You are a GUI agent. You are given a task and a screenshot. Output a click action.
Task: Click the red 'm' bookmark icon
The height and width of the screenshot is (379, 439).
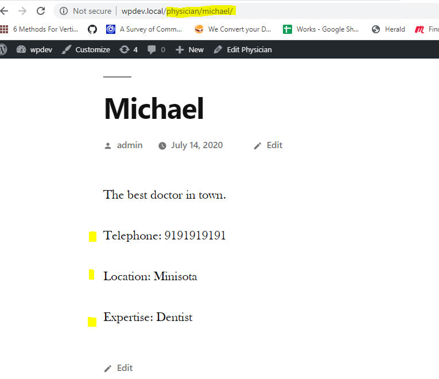tap(419, 29)
